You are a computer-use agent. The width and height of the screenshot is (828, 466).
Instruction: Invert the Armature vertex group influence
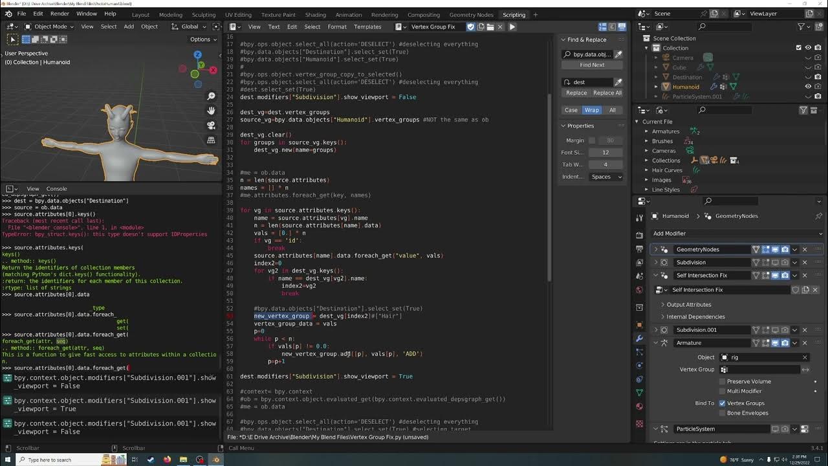coord(805,370)
